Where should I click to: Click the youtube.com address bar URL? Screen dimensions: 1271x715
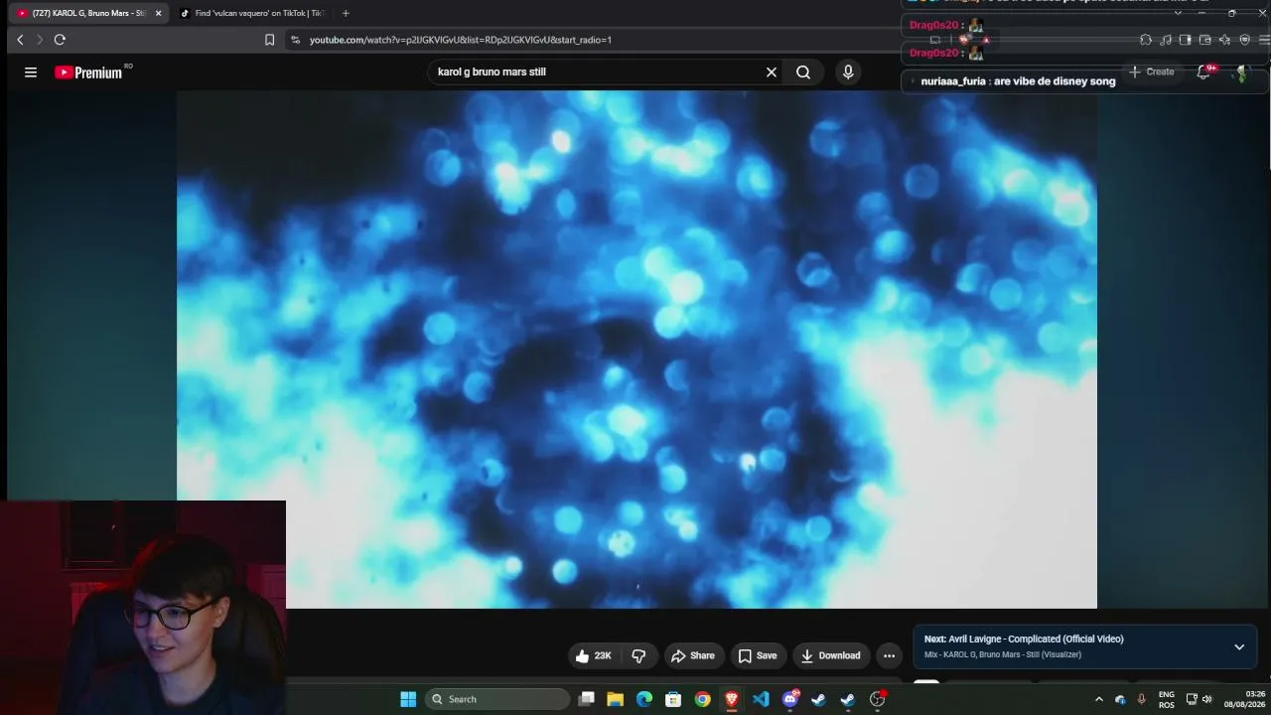tap(460, 40)
